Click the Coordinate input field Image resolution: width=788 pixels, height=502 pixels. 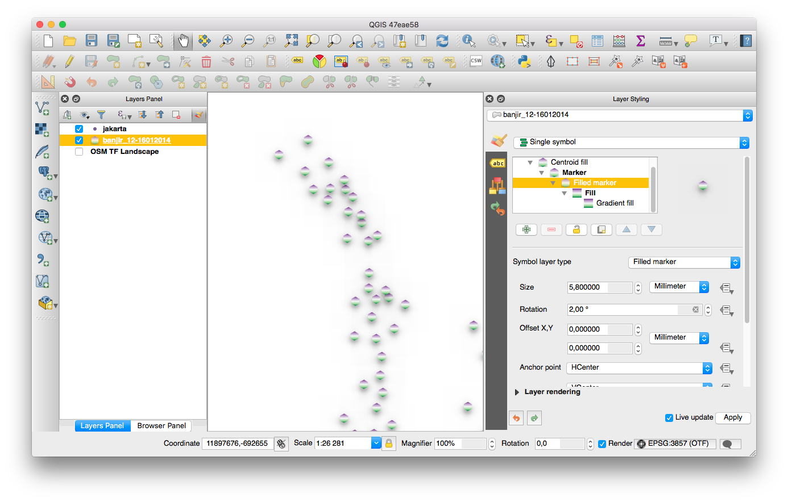click(x=238, y=444)
